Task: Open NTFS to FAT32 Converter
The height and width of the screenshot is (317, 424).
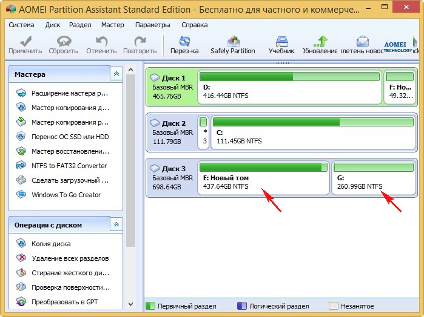Action: [62, 166]
